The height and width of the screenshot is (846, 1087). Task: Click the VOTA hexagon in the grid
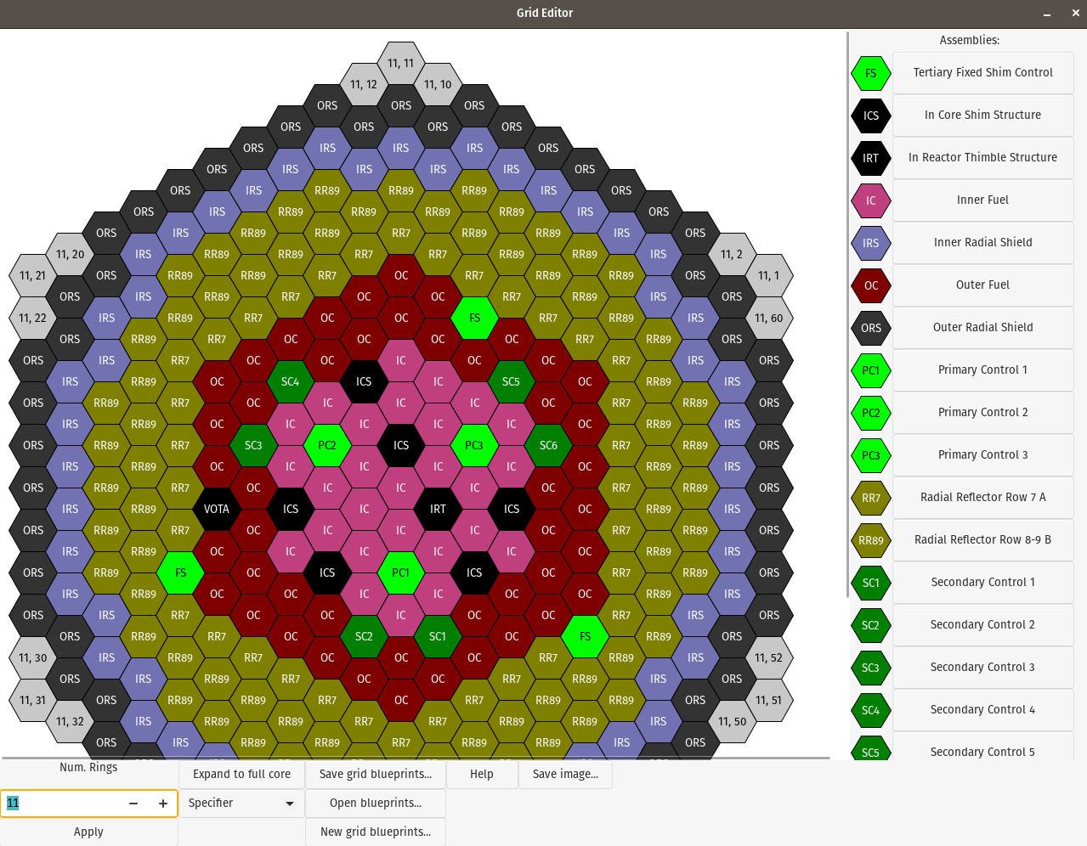217,509
